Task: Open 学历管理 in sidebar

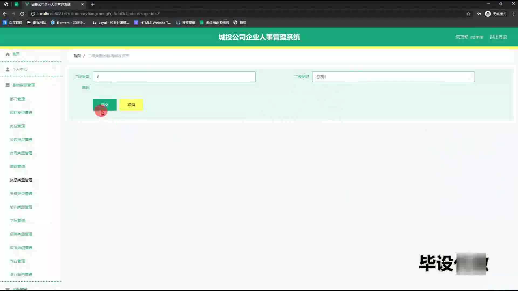Action: tap(17, 220)
